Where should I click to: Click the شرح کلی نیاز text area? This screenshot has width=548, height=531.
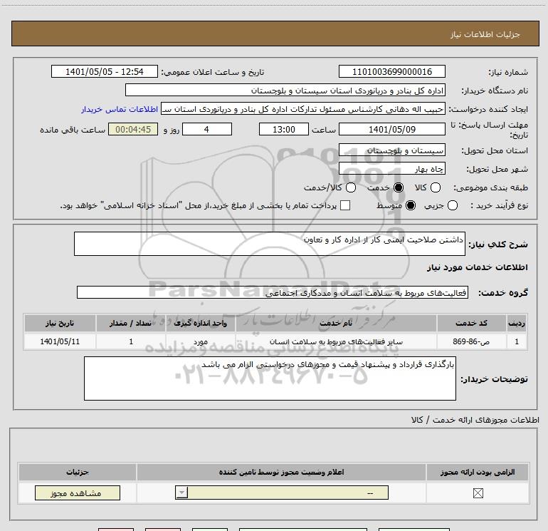(x=270, y=244)
